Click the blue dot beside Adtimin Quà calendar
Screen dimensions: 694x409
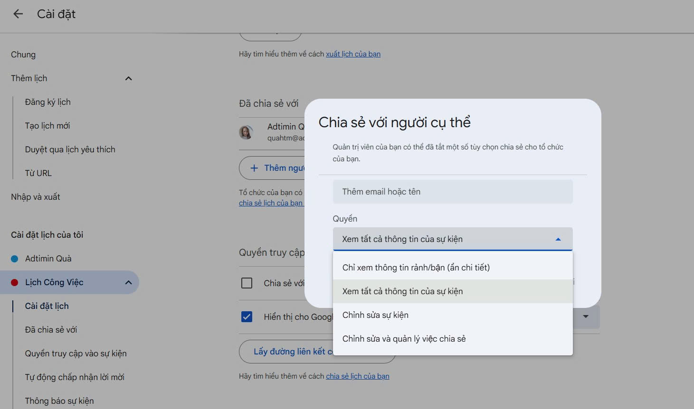pos(14,259)
